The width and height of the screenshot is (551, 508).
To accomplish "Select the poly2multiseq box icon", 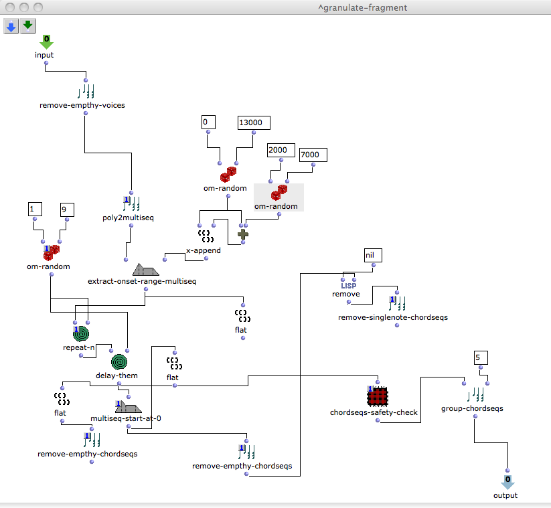I will click(x=131, y=204).
